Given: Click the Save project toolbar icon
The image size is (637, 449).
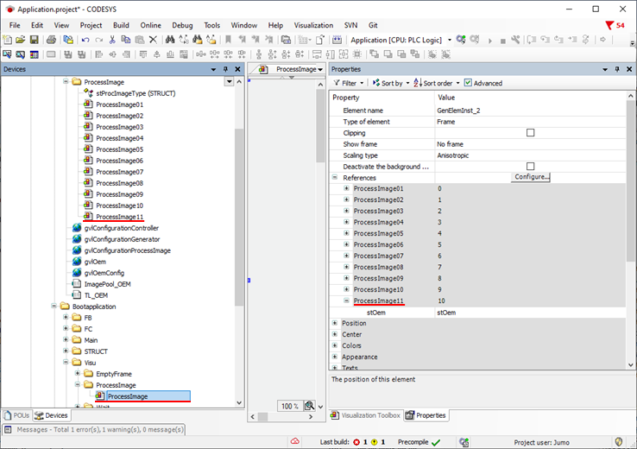Looking at the screenshot, I should click(x=34, y=40).
